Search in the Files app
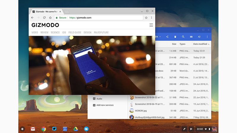 tap(183, 37)
